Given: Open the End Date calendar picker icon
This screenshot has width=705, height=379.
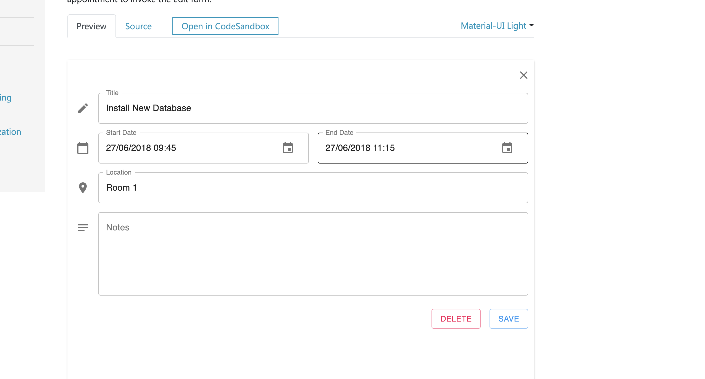Looking at the screenshot, I should [508, 148].
